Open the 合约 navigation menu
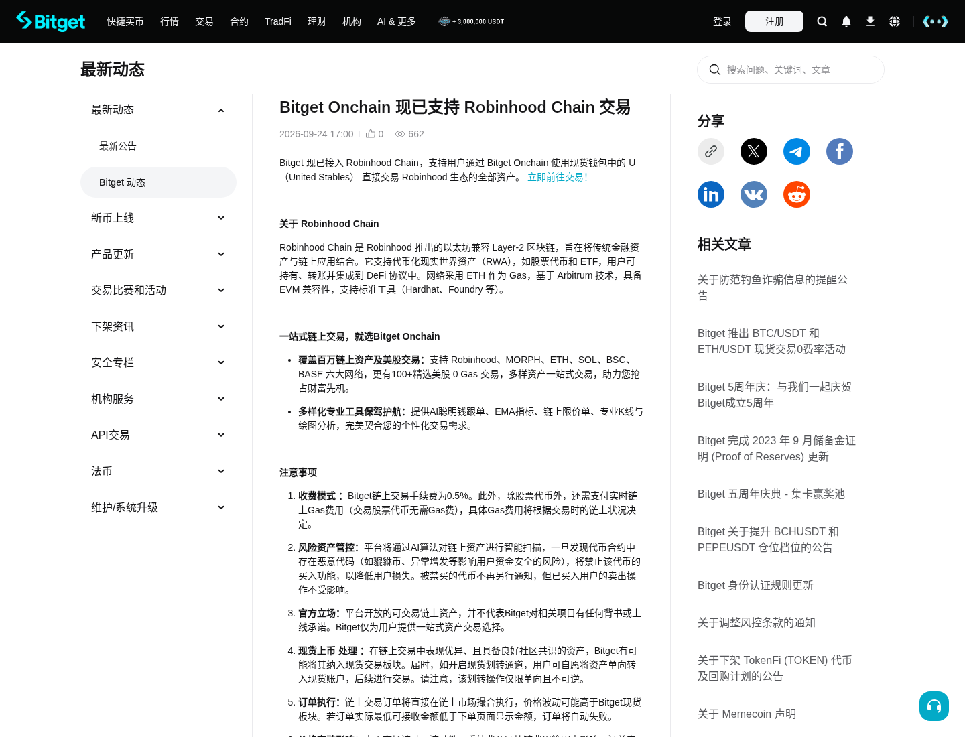The height and width of the screenshot is (737, 965). click(239, 21)
